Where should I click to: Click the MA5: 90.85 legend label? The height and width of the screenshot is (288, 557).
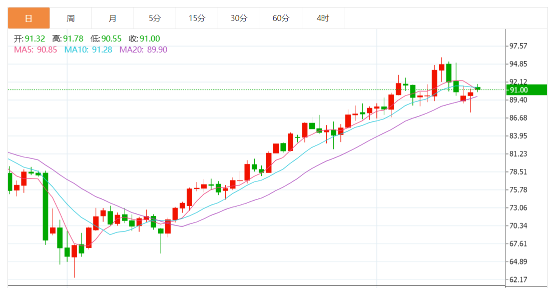pos(36,49)
